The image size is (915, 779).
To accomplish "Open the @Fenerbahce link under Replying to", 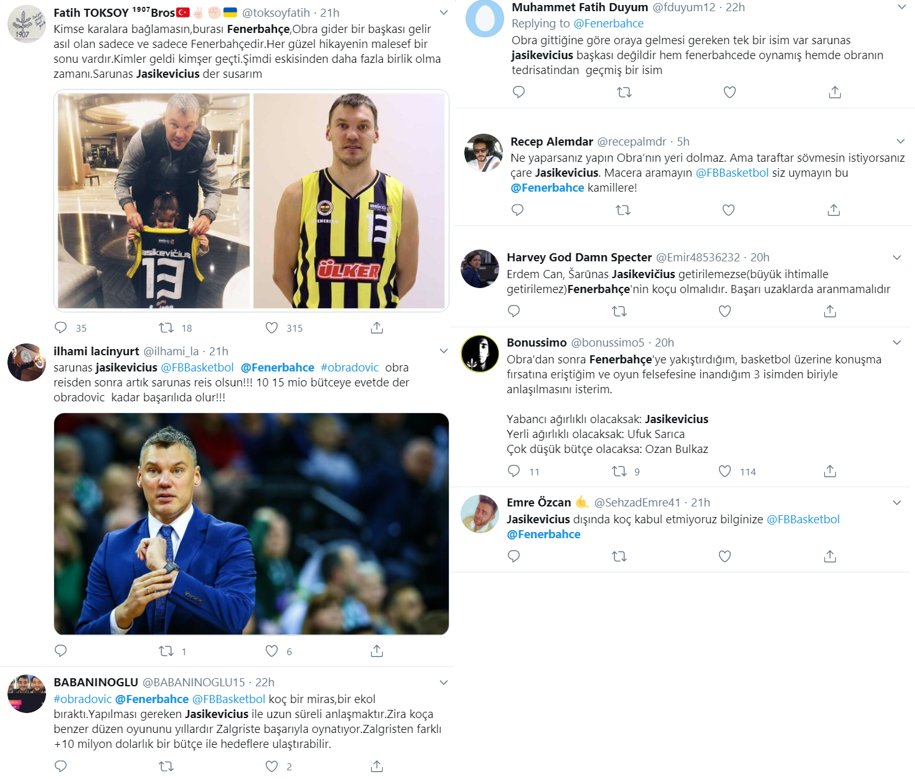I will tap(609, 24).
